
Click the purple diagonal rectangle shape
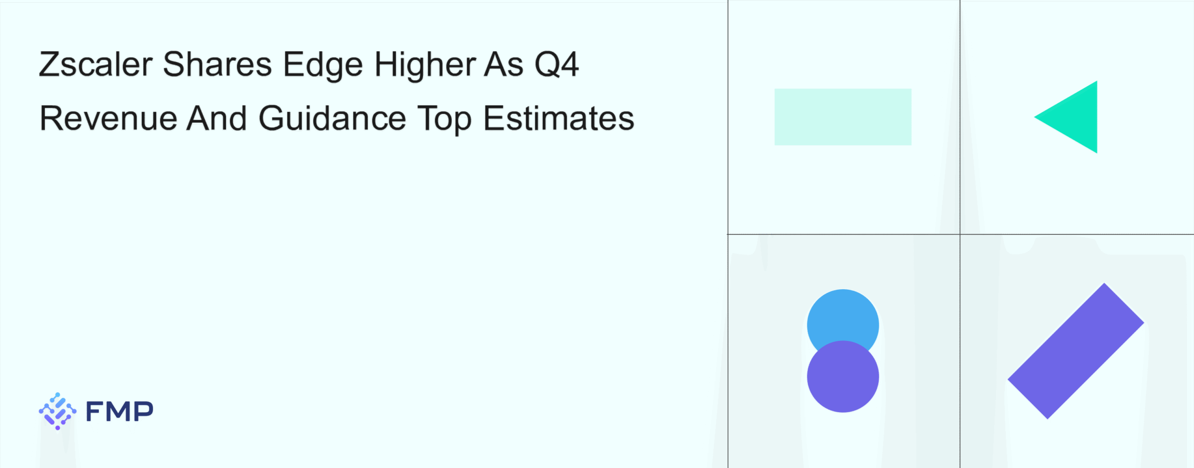tap(1076, 351)
